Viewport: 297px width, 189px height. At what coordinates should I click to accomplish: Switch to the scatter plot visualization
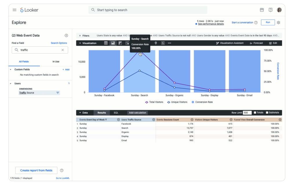point(127,43)
